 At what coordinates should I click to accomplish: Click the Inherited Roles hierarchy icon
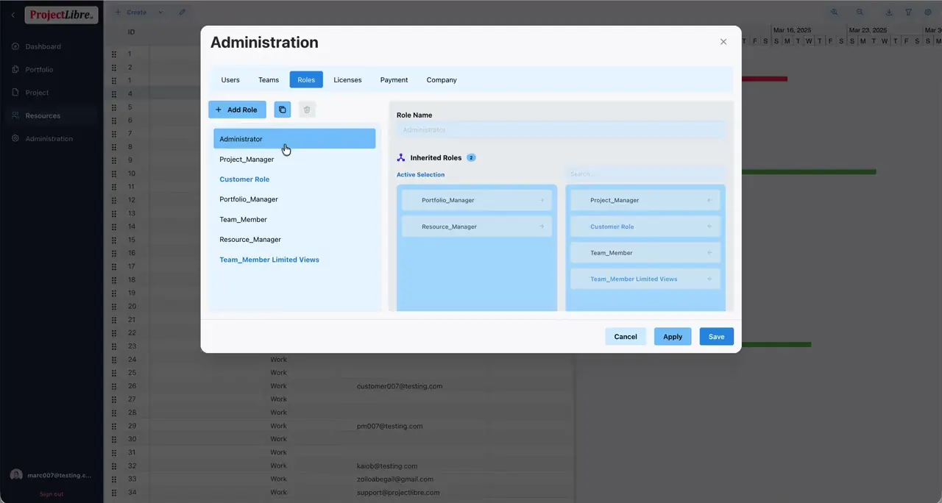401,157
